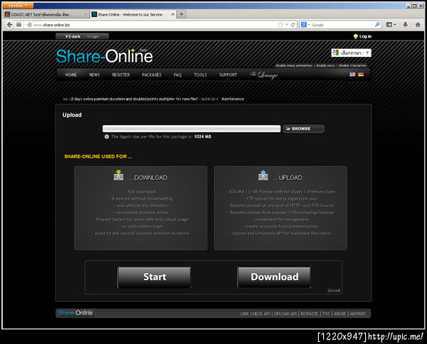Open the REGISTER menu item
The height and width of the screenshot is (344, 427).
[x=121, y=75]
